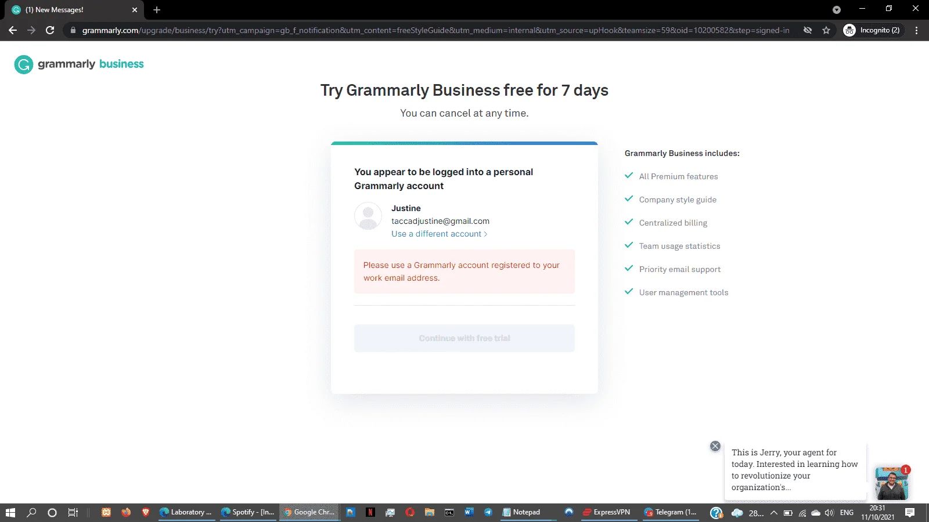Viewport: 929px width, 522px height.
Task: Click the forward navigation arrow
Action: tap(31, 30)
